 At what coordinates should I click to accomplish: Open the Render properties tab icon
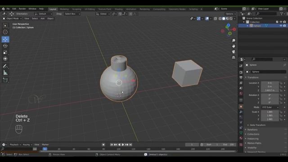tap(241, 72)
